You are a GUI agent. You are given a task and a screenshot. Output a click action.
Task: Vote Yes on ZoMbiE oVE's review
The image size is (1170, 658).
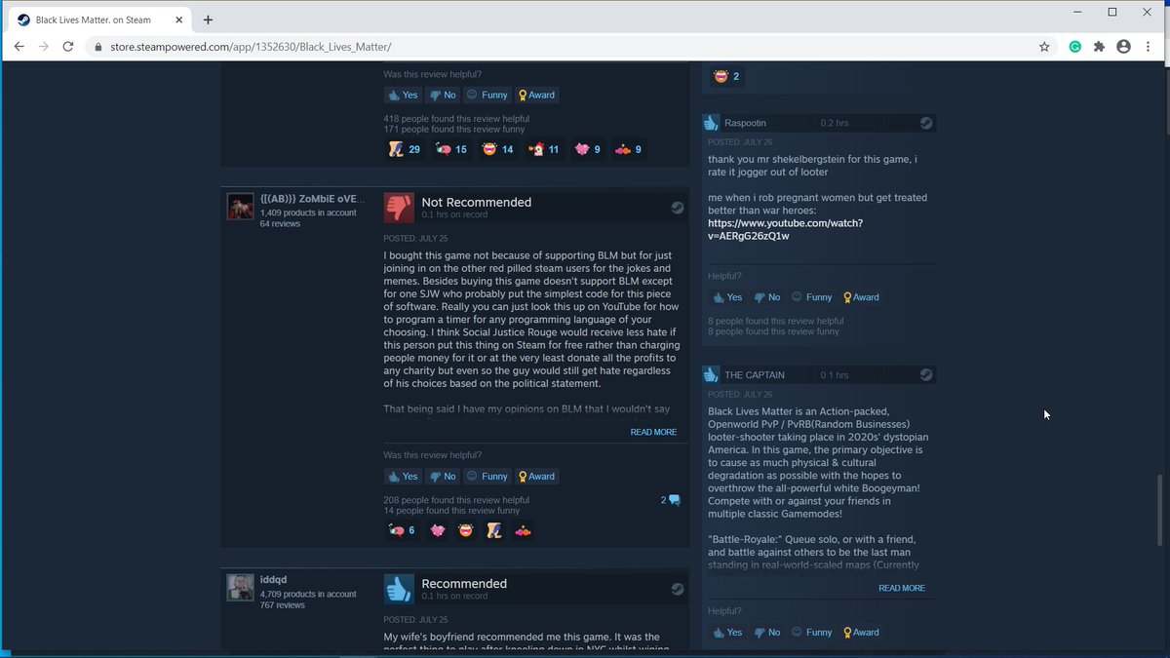403,476
